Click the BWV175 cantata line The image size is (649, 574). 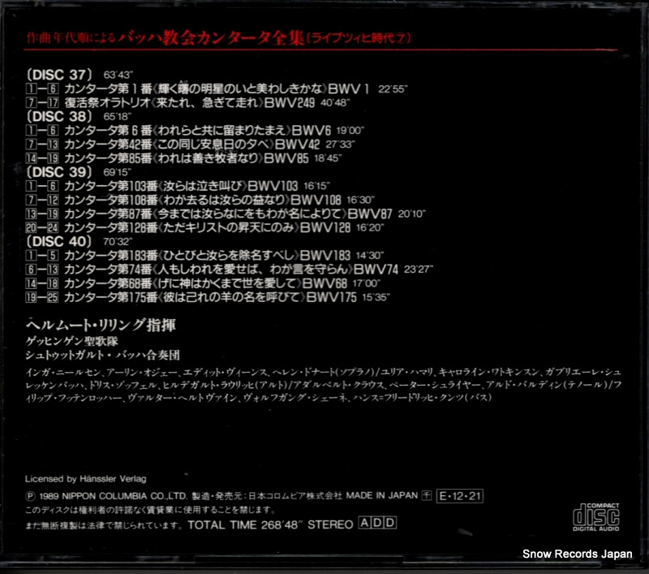point(208,297)
